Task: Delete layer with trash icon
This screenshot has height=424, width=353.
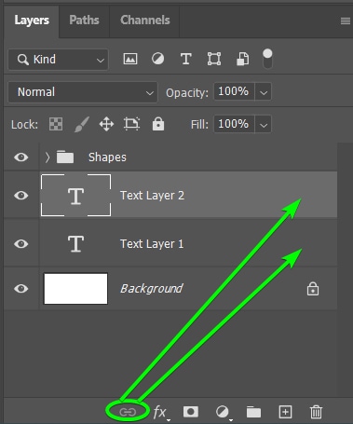Action: (316, 412)
